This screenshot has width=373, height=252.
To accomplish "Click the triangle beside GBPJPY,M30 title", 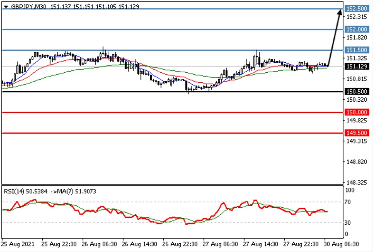I will pyautogui.click(x=6, y=7).
